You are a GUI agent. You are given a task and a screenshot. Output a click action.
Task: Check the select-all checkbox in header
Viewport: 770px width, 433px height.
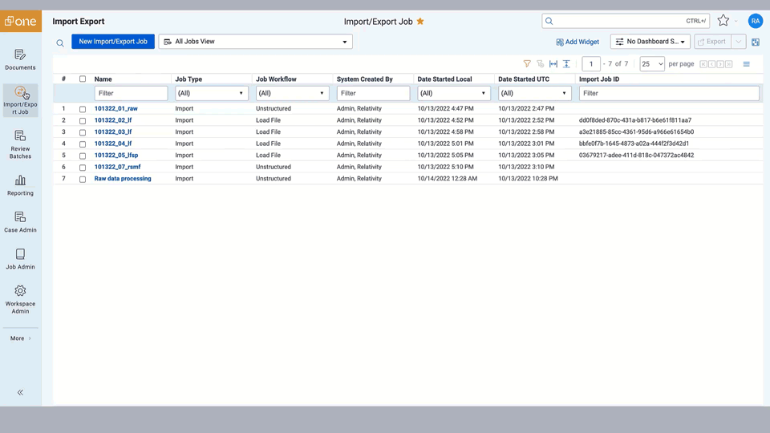click(83, 79)
